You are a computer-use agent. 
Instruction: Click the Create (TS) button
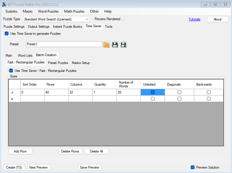coord(14,167)
